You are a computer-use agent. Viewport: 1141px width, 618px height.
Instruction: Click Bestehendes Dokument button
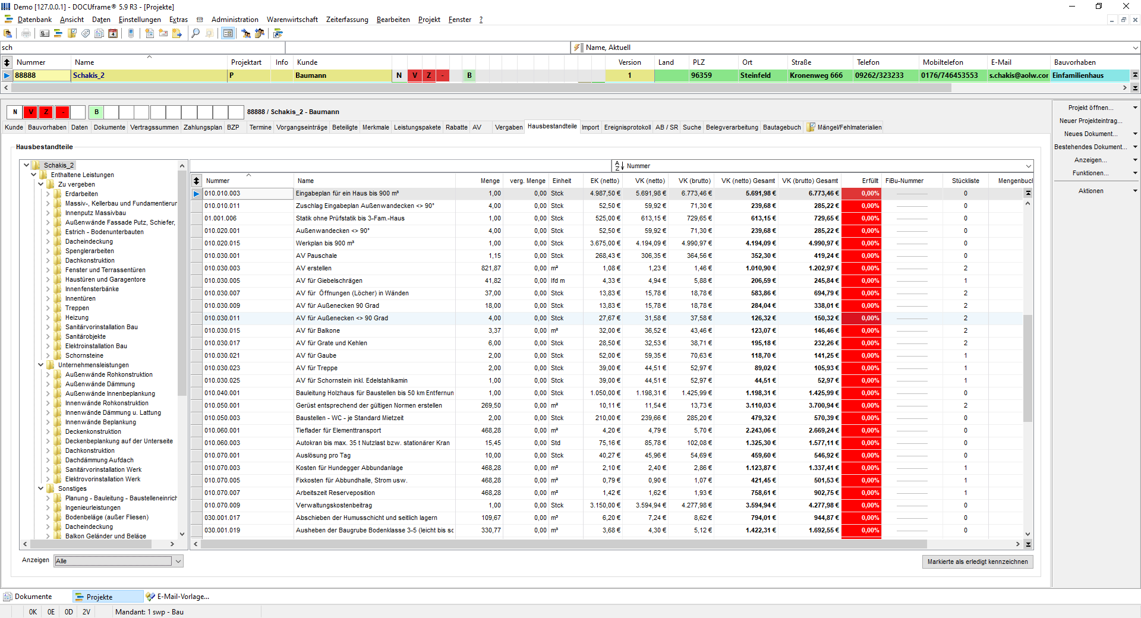point(1091,147)
